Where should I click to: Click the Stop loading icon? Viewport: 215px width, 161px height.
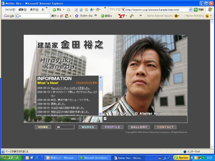[76, 10]
